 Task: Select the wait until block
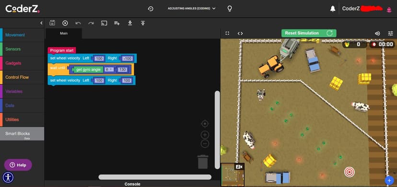pos(57,68)
